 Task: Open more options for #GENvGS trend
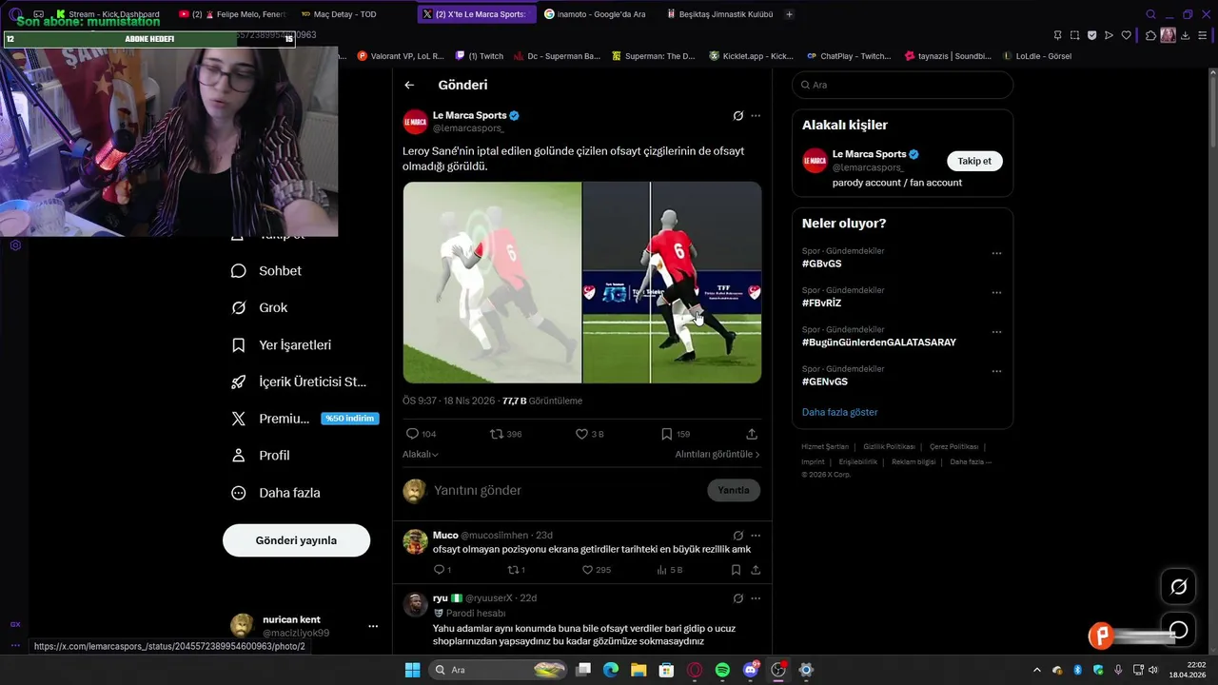pyautogui.click(x=996, y=371)
